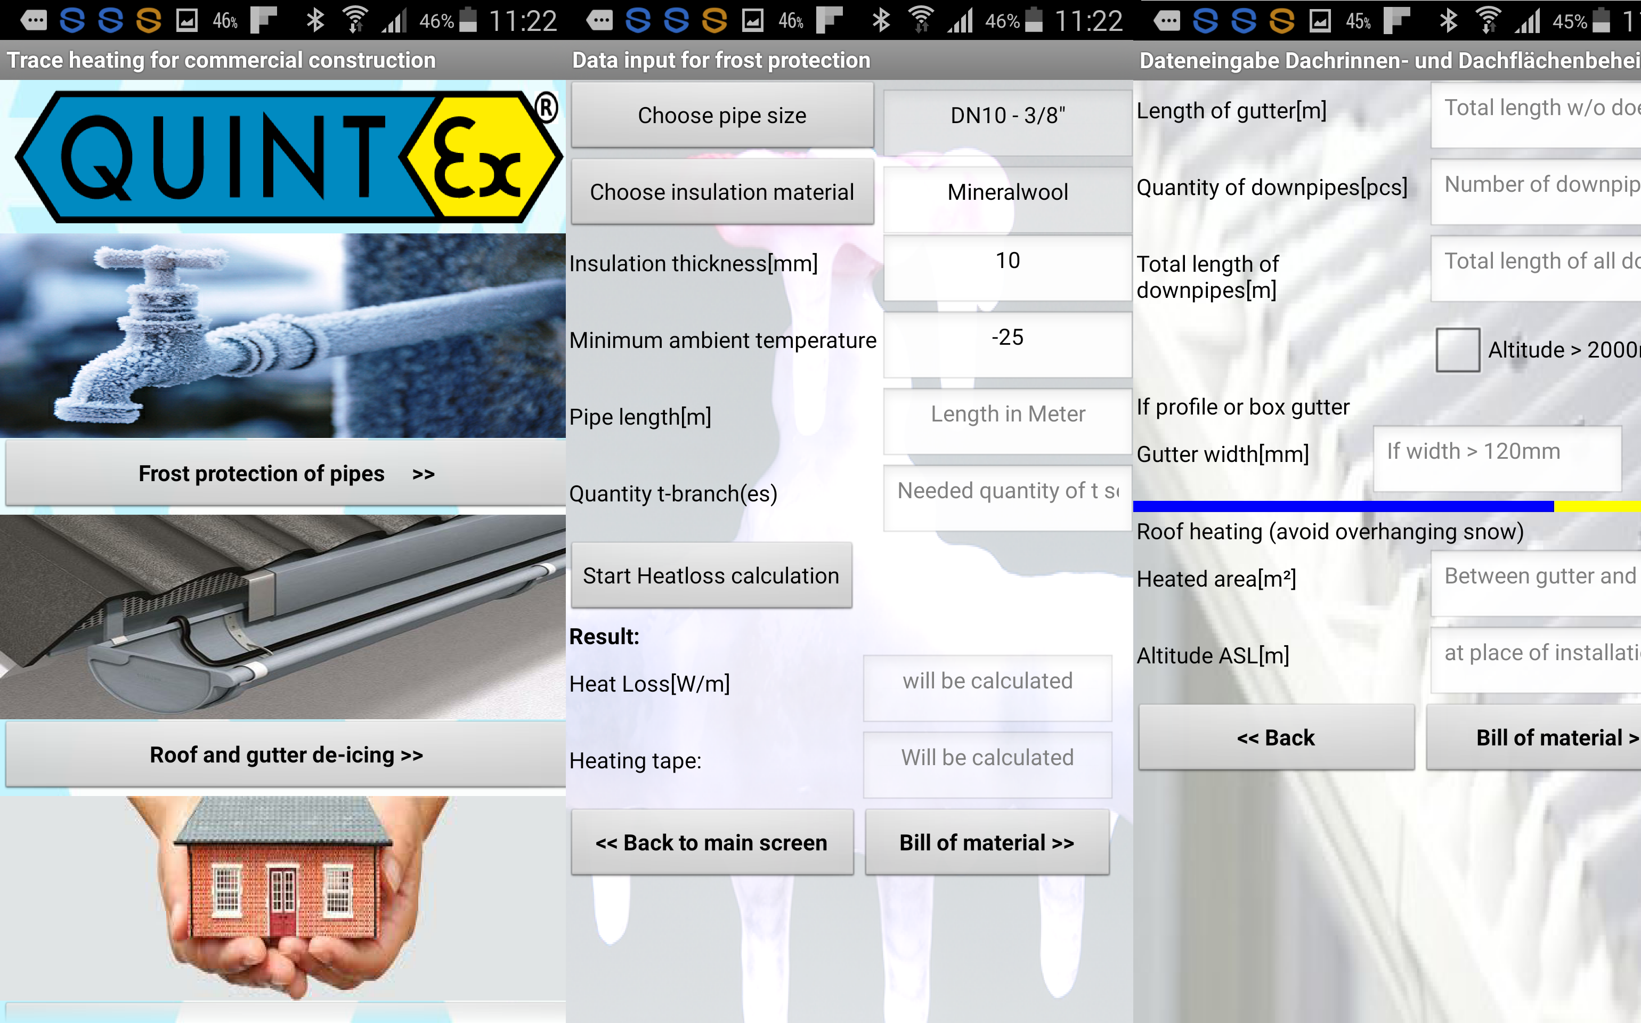Focus the quantity of t-branches field
The height and width of the screenshot is (1023, 1641).
coord(1007,497)
